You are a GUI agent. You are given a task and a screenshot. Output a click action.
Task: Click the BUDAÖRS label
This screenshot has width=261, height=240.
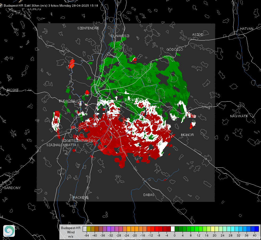click(x=67, y=101)
